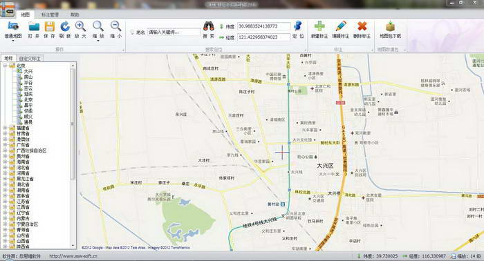Switch to the 自定义标注 panel tab
Screen dimensions: 484x261
30,58
